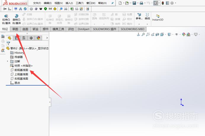Open the ConfigurationManager tab icon
205x136 pixels.
click(24, 38)
